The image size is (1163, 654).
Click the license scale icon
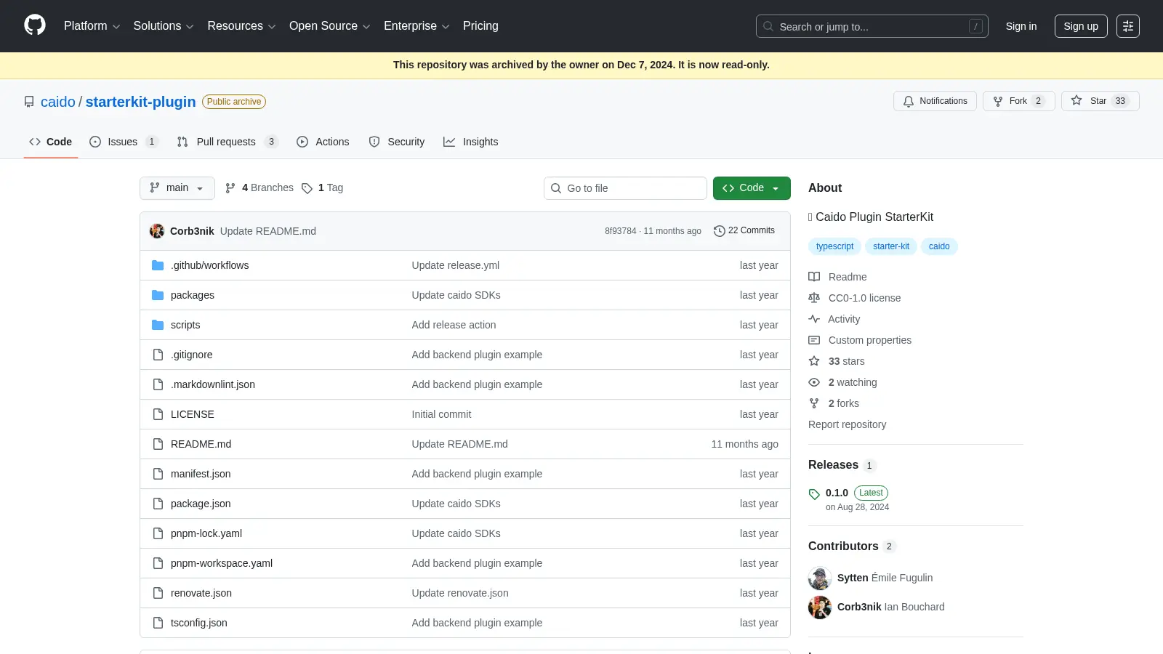point(814,298)
